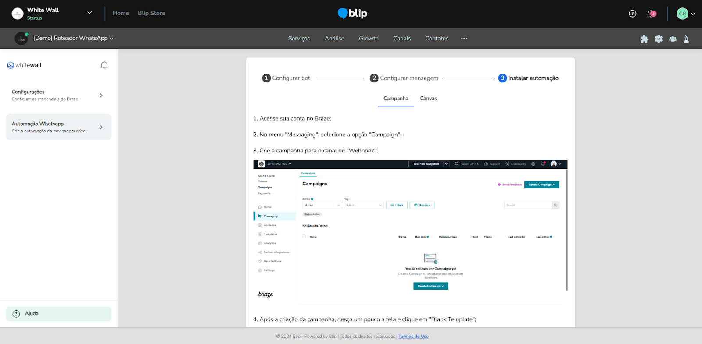Viewport: 702px width, 344px height.
Task: Click the Ajuda help button
Action: (x=58, y=314)
